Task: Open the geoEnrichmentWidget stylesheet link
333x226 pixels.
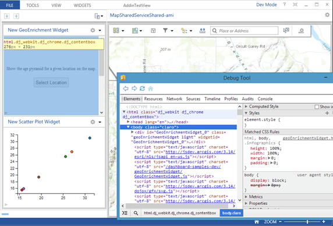Action: [308, 138]
